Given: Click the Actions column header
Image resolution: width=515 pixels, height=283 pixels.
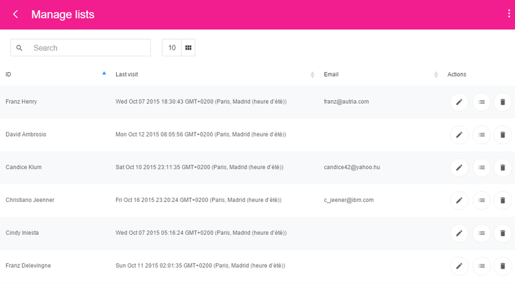Looking at the screenshot, I should tap(457, 74).
